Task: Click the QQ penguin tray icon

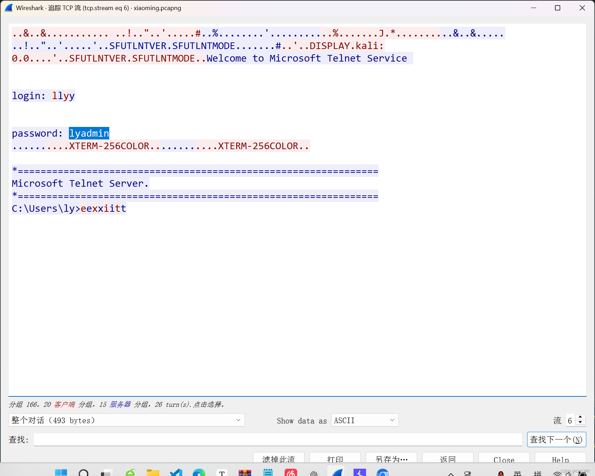Action: point(501,473)
